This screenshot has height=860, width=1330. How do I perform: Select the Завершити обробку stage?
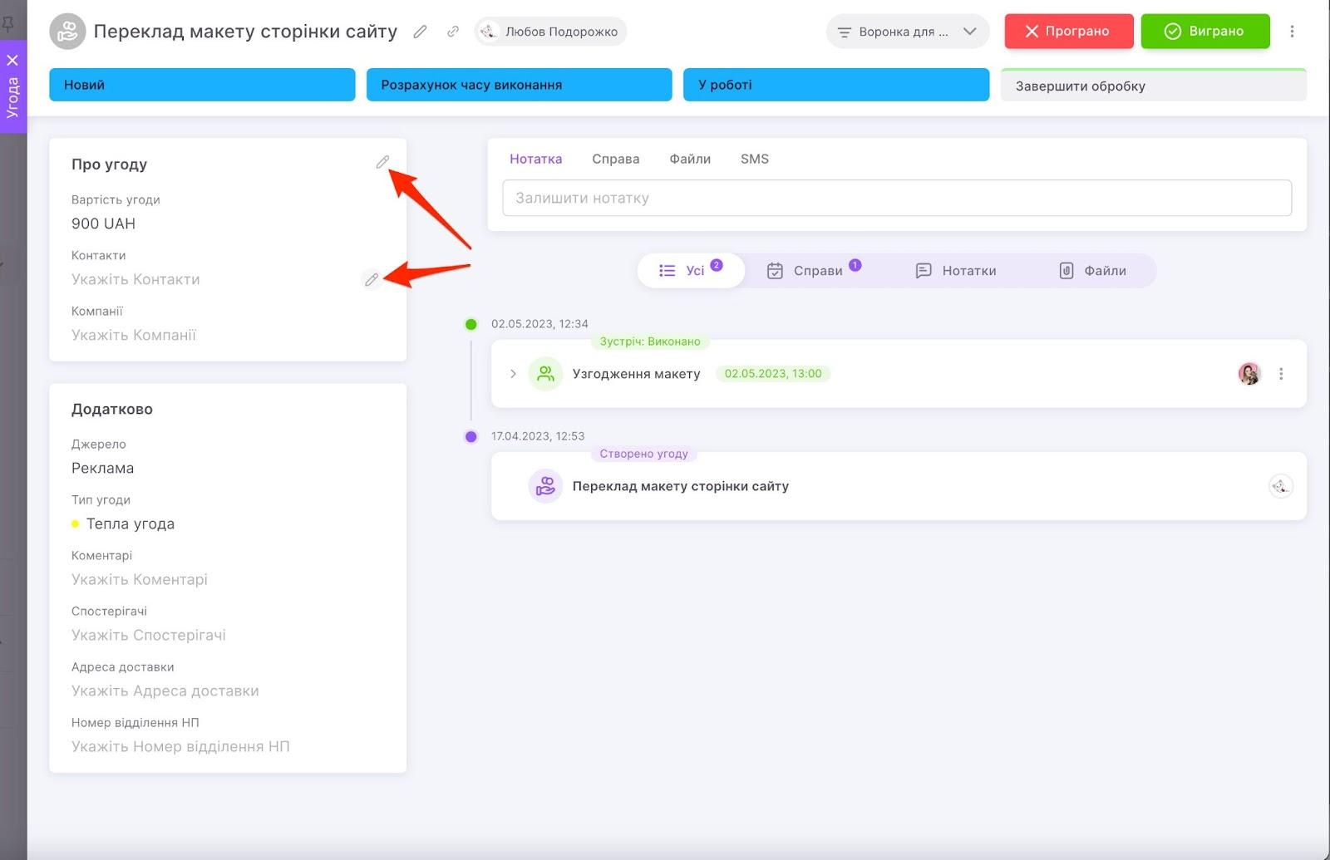pos(1154,86)
